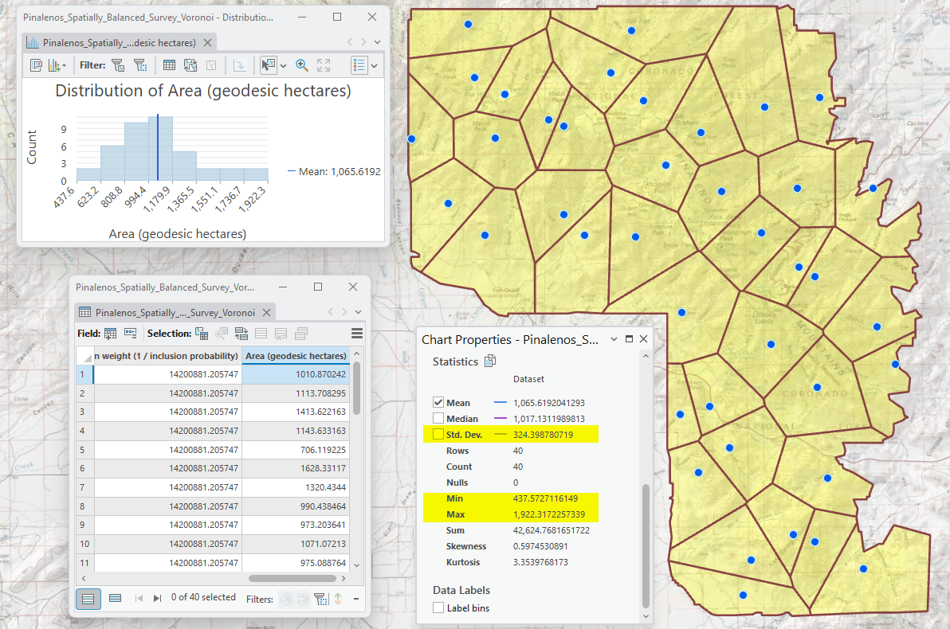The width and height of the screenshot is (950, 629).
Task: Toggle show all records view button
Action: pos(88,599)
